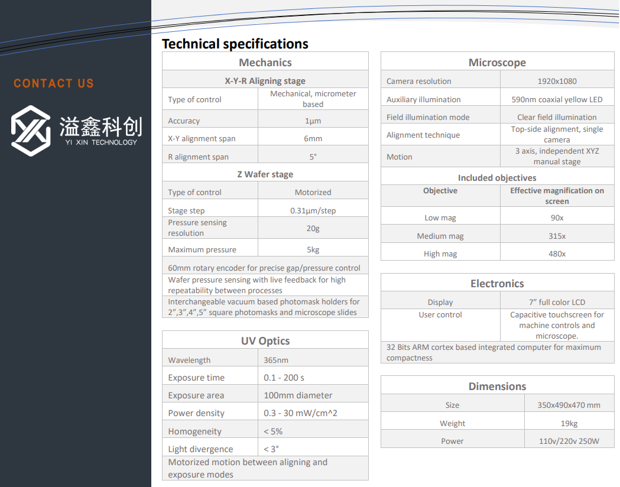
Task: Click the 'CONTACT US' heading
Action: (54, 83)
